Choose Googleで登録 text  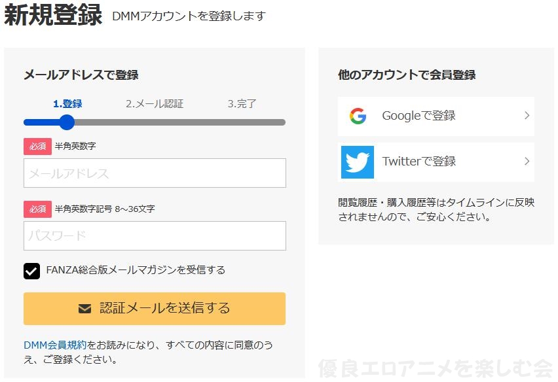click(418, 116)
